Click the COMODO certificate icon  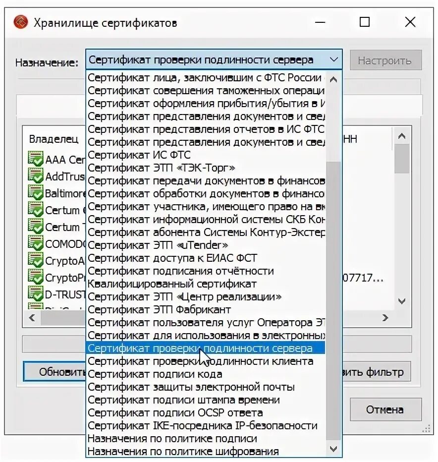click(36, 243)
